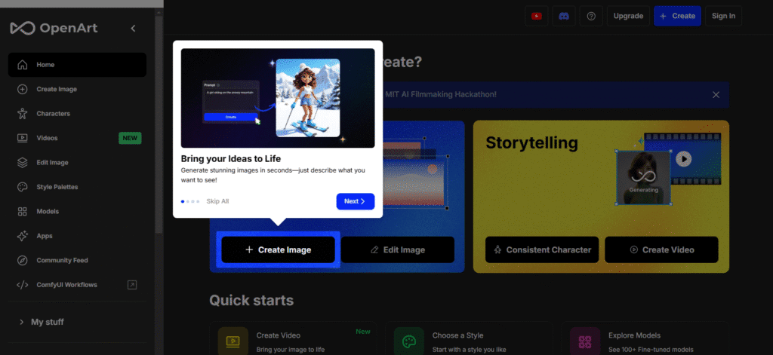Open the Choose a Style quick start card
Screen dimensions: 773x355
pos(469,338)
